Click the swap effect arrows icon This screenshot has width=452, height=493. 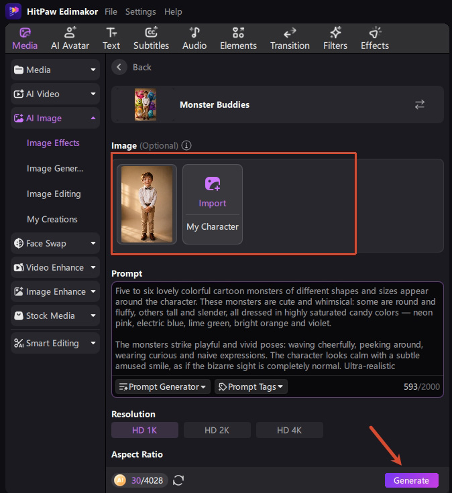(x=420, y=104)
